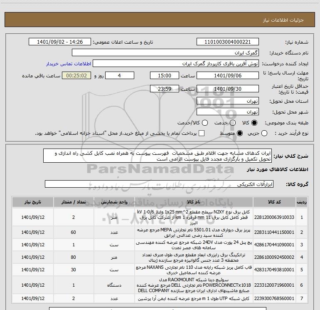This screenshot has height=310, width=320.
Task: Click product code 4283170493810001
Action: pyautogui.click(x=274, y=270)
